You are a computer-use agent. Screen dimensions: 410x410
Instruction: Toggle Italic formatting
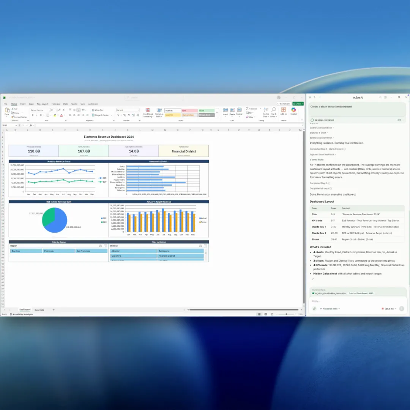tap(37, 115)
